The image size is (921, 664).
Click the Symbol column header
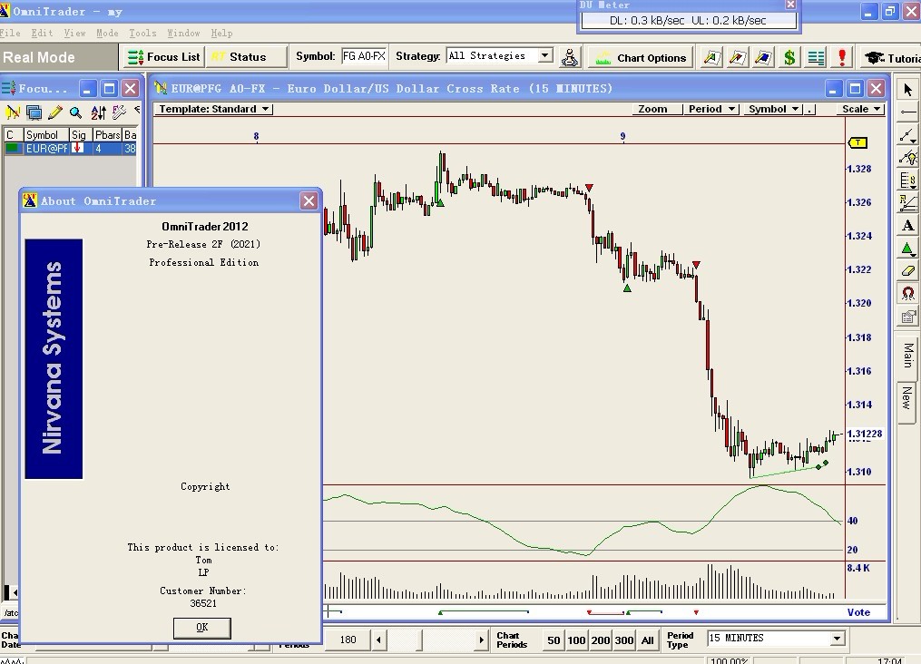45,135
